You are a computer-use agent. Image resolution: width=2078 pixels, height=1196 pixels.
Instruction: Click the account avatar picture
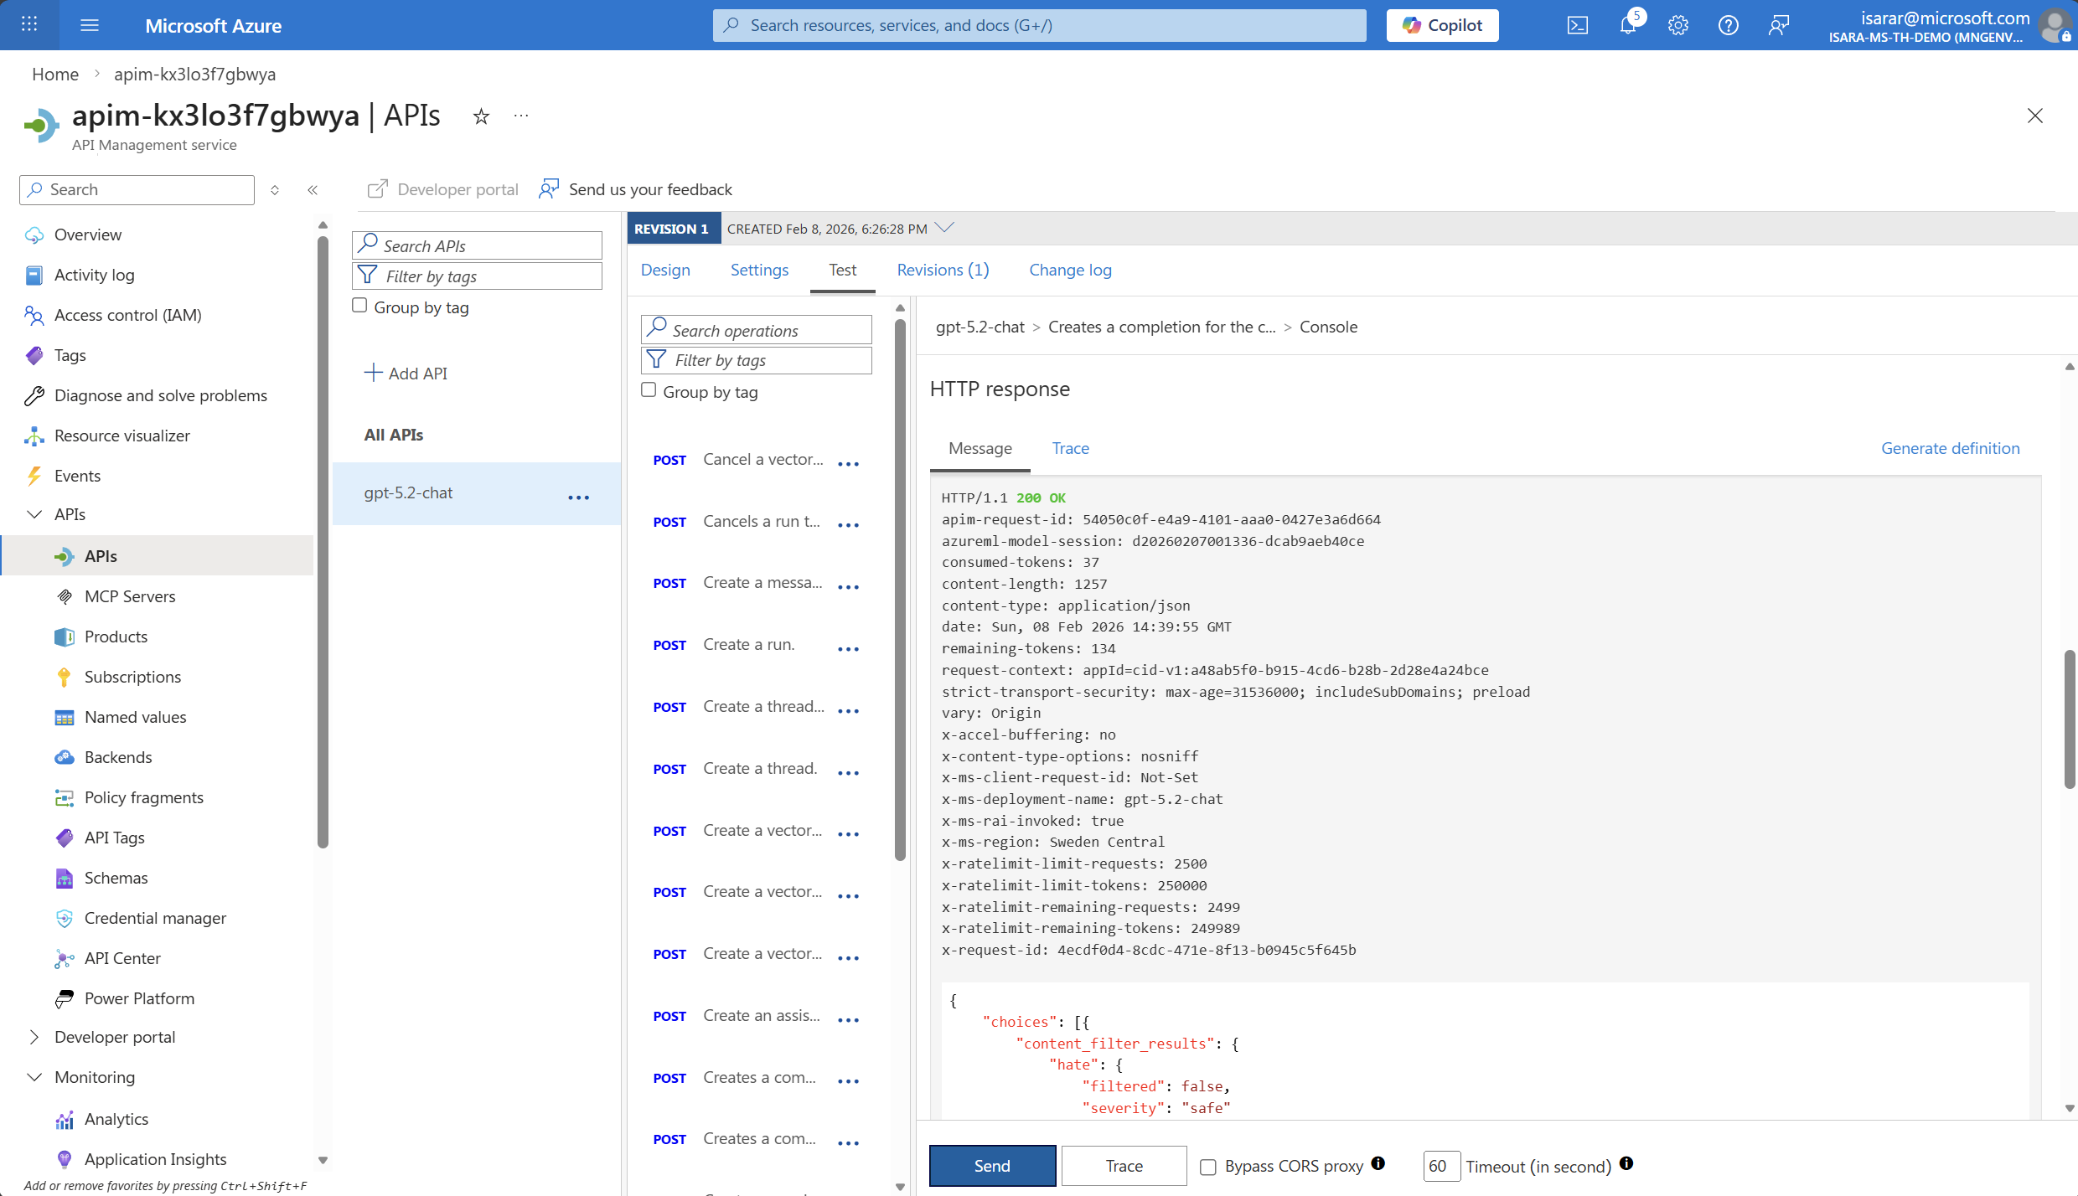click(x=2055, y=25)
